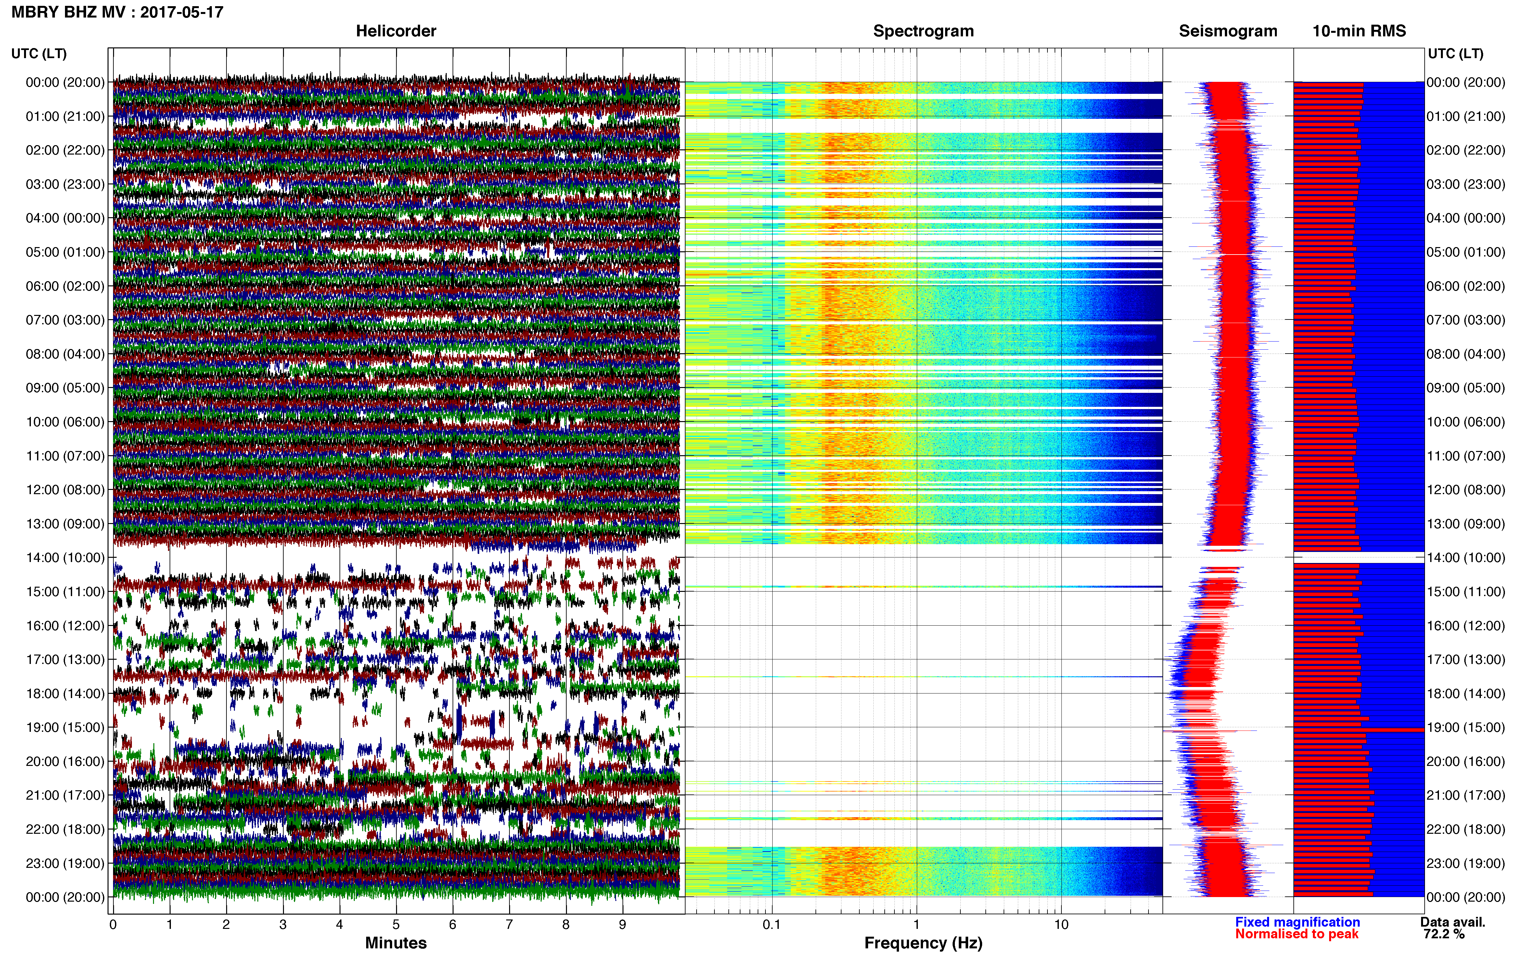Click the Fixed magnification legend entry
The image size is (1540, 962).
[x=1297, y=922]
